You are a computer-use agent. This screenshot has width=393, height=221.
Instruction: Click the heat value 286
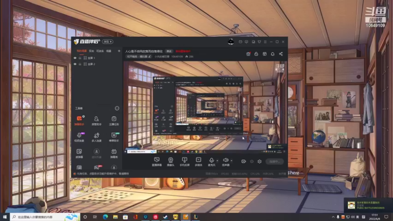tap(189, 56)
